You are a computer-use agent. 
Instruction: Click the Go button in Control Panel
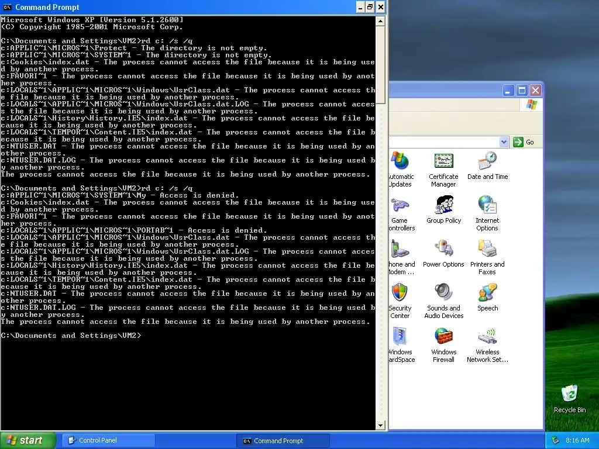[x=524, y=142]
